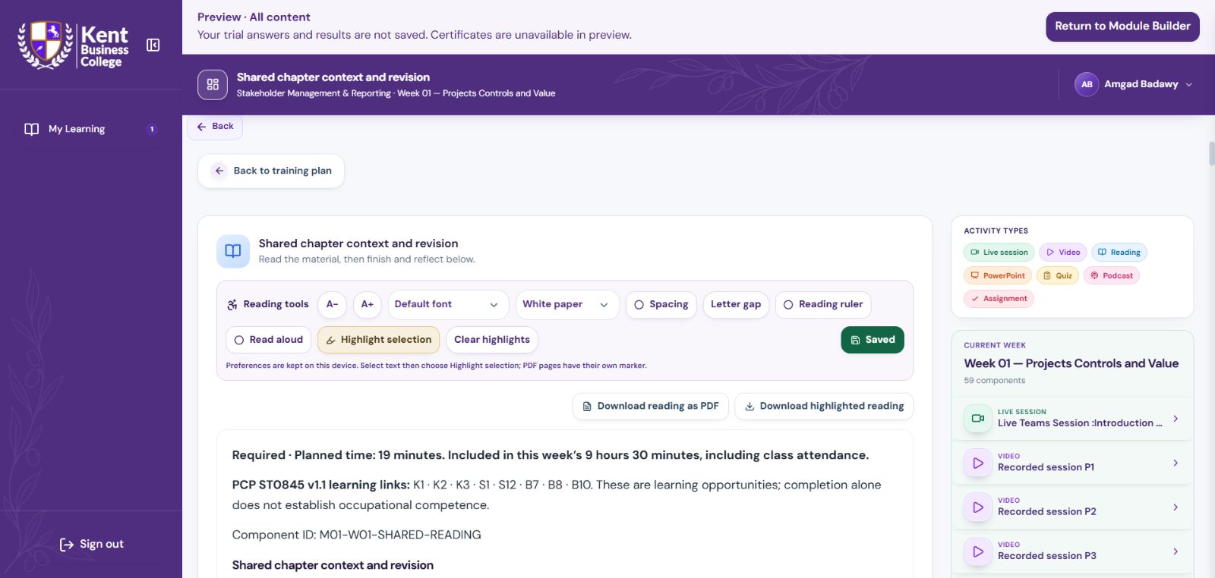Select the Video activity type
Viewport: 1215px width, 578px height.
coord(1063,253)
